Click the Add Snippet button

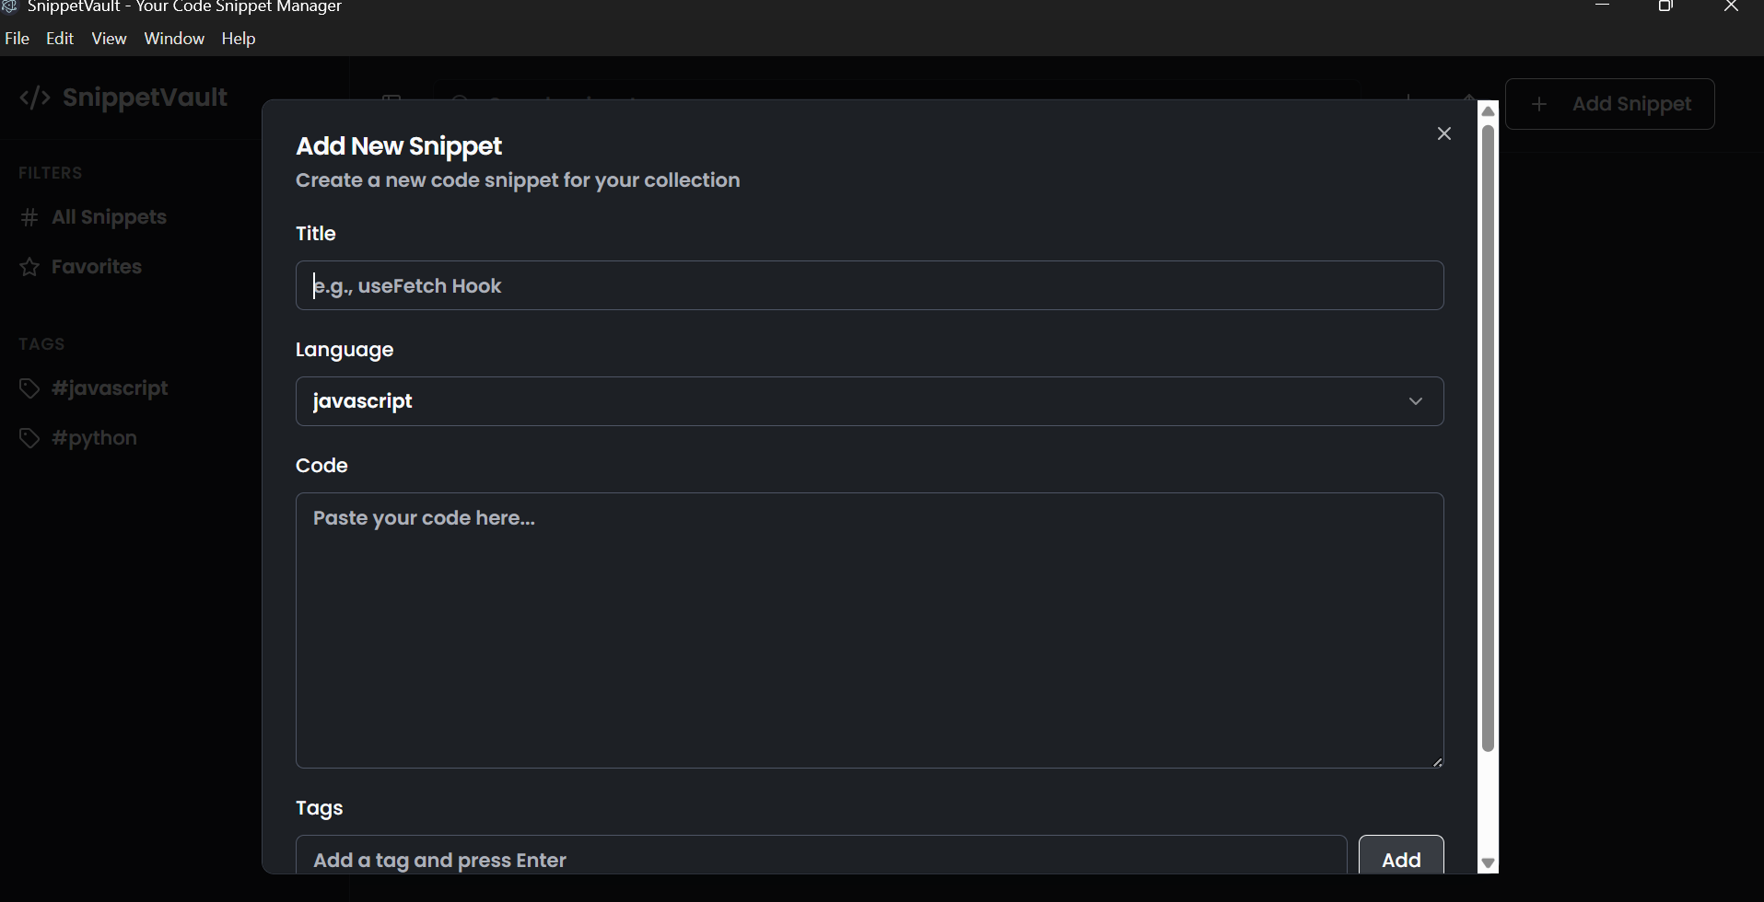(1609, 103)
